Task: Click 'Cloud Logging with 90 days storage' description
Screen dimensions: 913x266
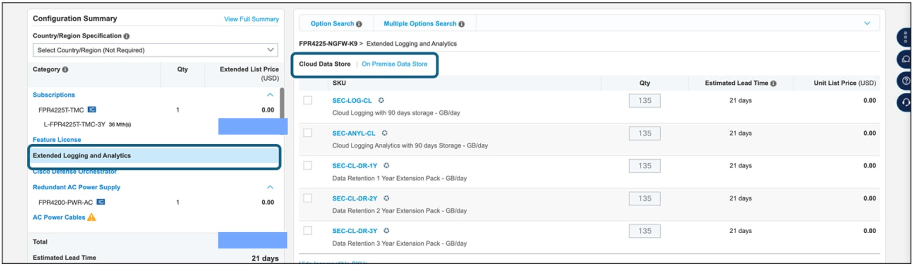Action: [396, 113]
